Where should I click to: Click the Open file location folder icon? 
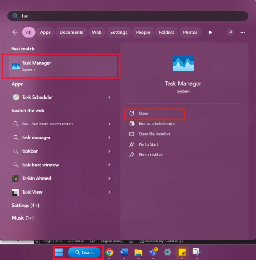[132, 134]
